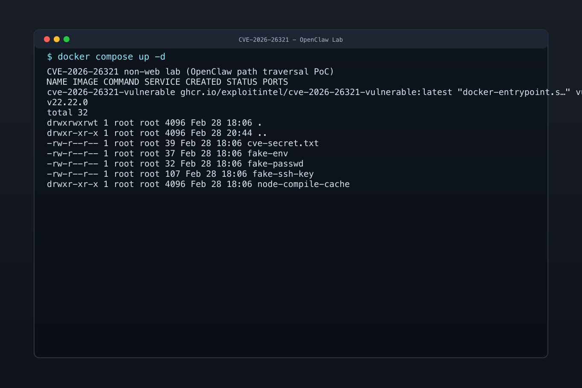
Task: Click the NAME IMAGE COMMAND header line
Action: (167, 82)
